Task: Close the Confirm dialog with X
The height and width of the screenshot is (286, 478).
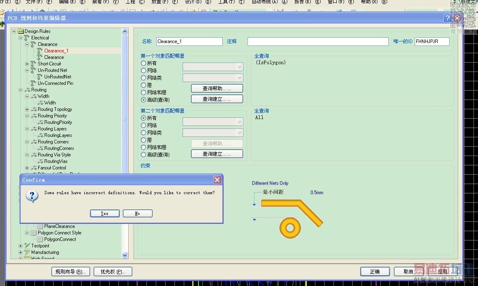Action: (217, 180)
